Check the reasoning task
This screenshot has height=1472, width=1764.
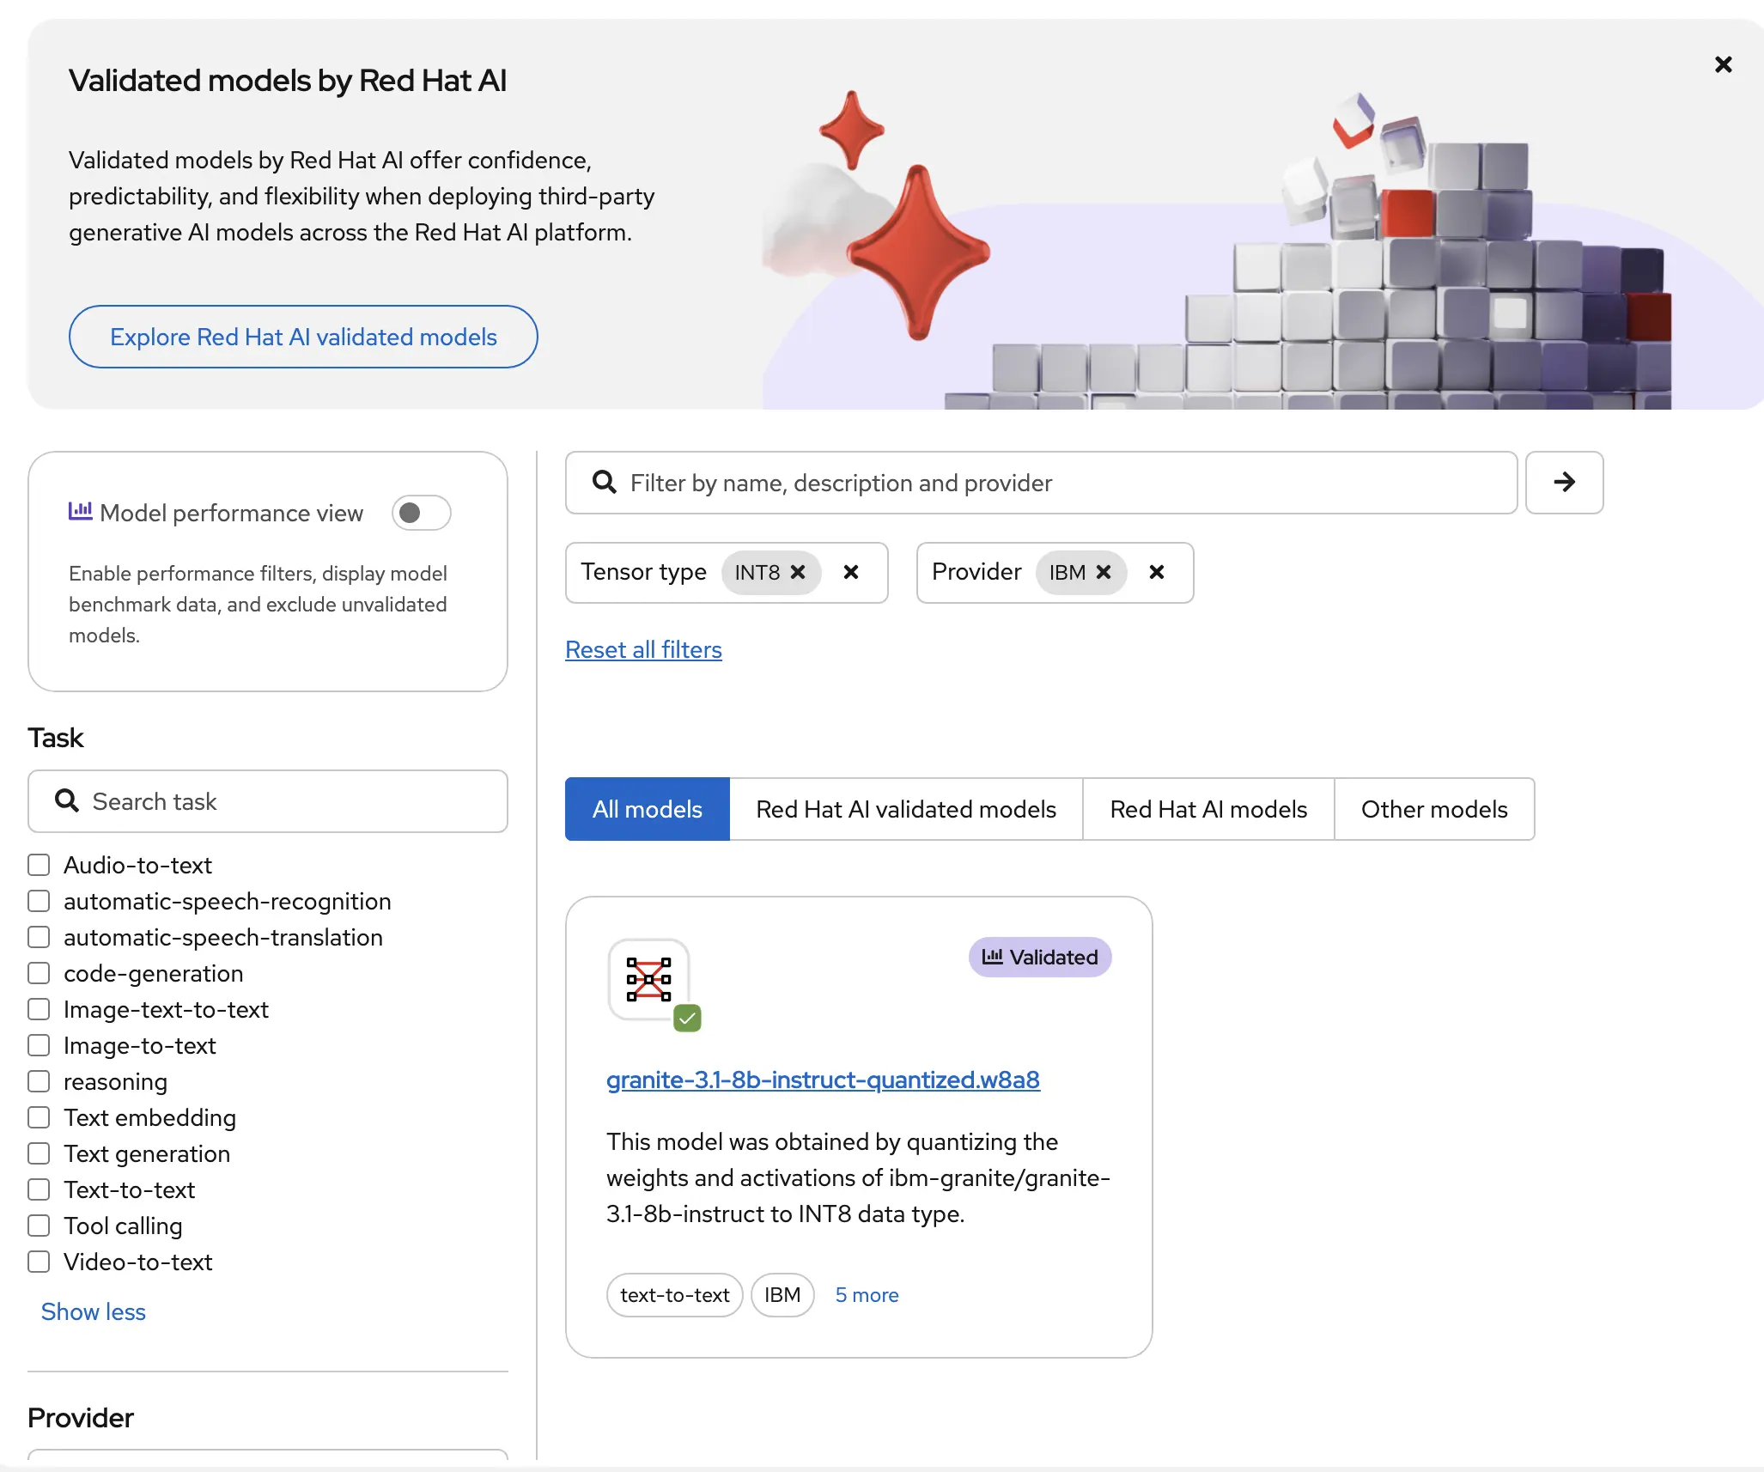pos(39,1081)
